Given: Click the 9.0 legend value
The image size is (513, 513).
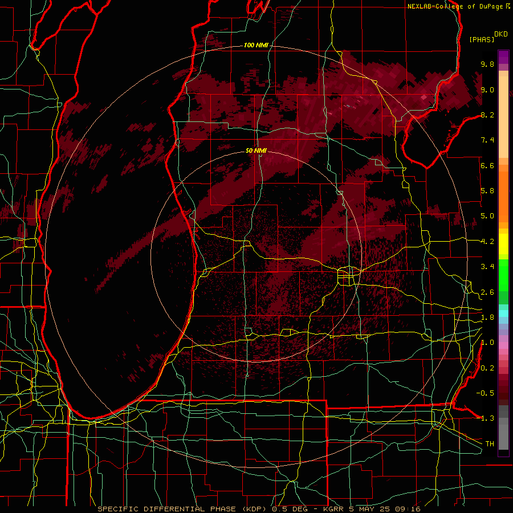Looking at the screenshot, I should tap(487, 90).
